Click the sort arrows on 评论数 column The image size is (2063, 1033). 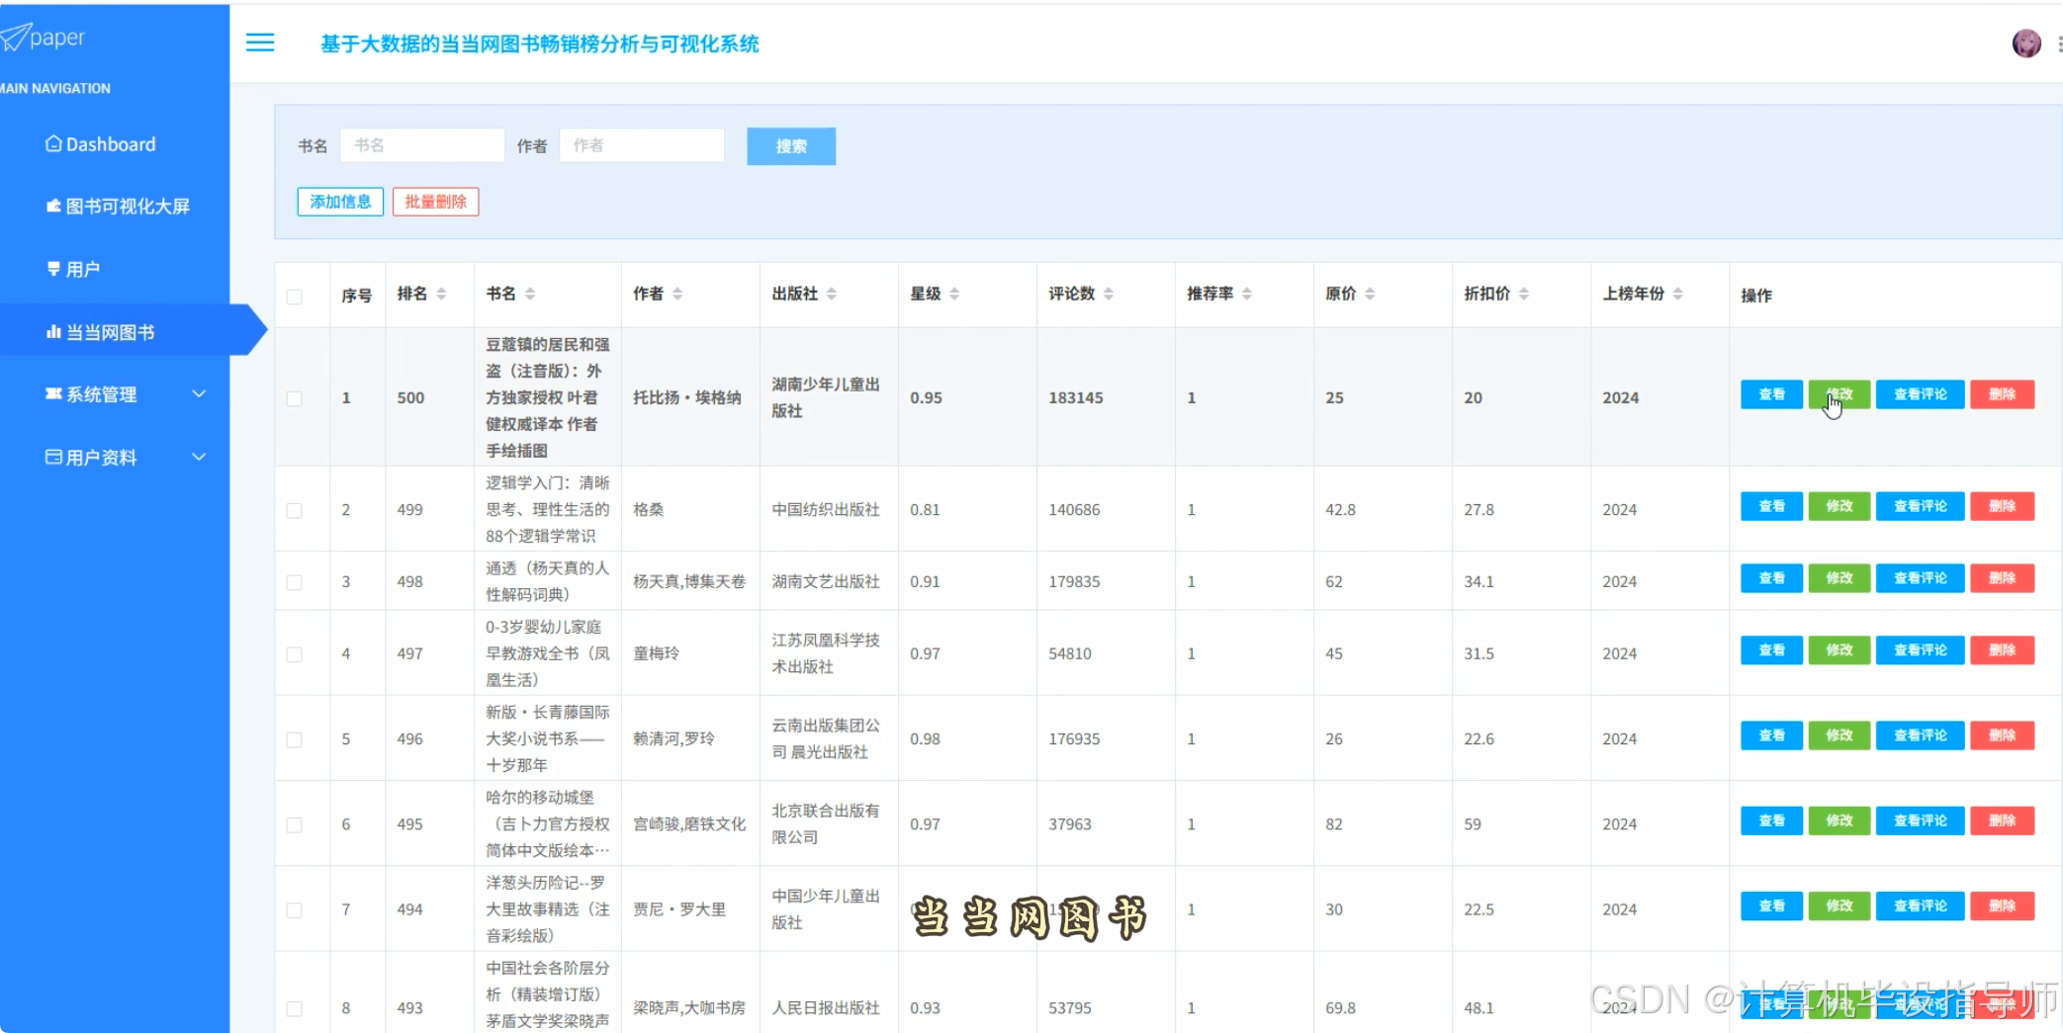click(x=1108, y=293)
